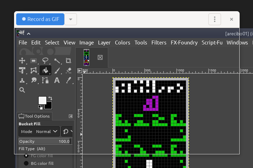Swap foreground and background colors
Viewport: 253px width, 168px height.
click(x=50, y=98)
